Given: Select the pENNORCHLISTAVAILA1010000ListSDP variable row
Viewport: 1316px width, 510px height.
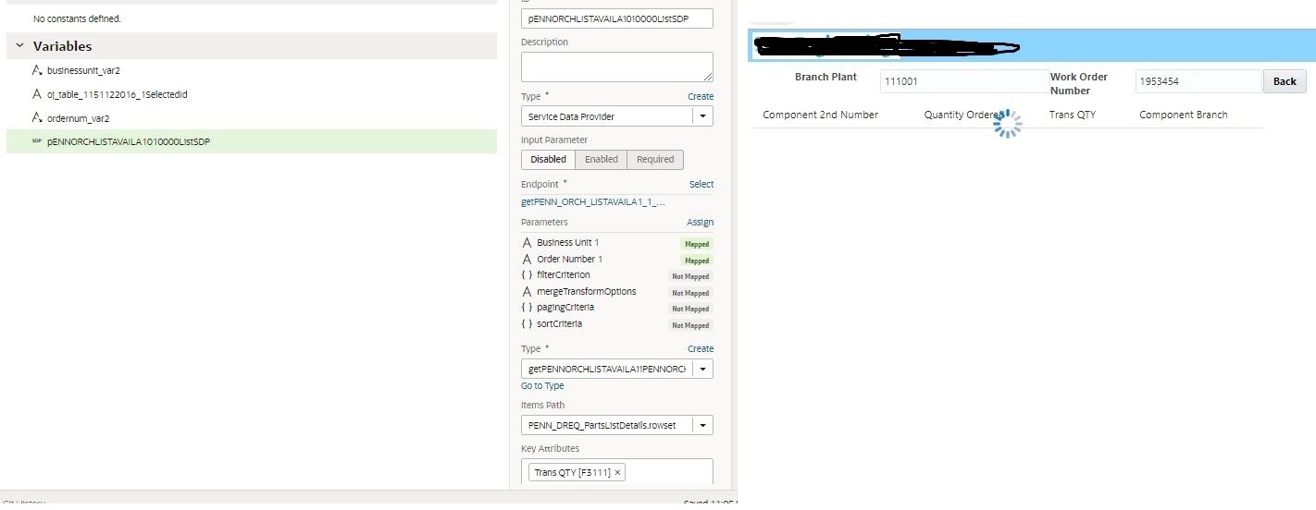Looking at the screenshot, I should coord(252,141).
